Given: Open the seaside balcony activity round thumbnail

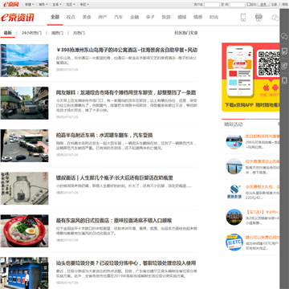Looking at the screenshot, I should [234, 166].
